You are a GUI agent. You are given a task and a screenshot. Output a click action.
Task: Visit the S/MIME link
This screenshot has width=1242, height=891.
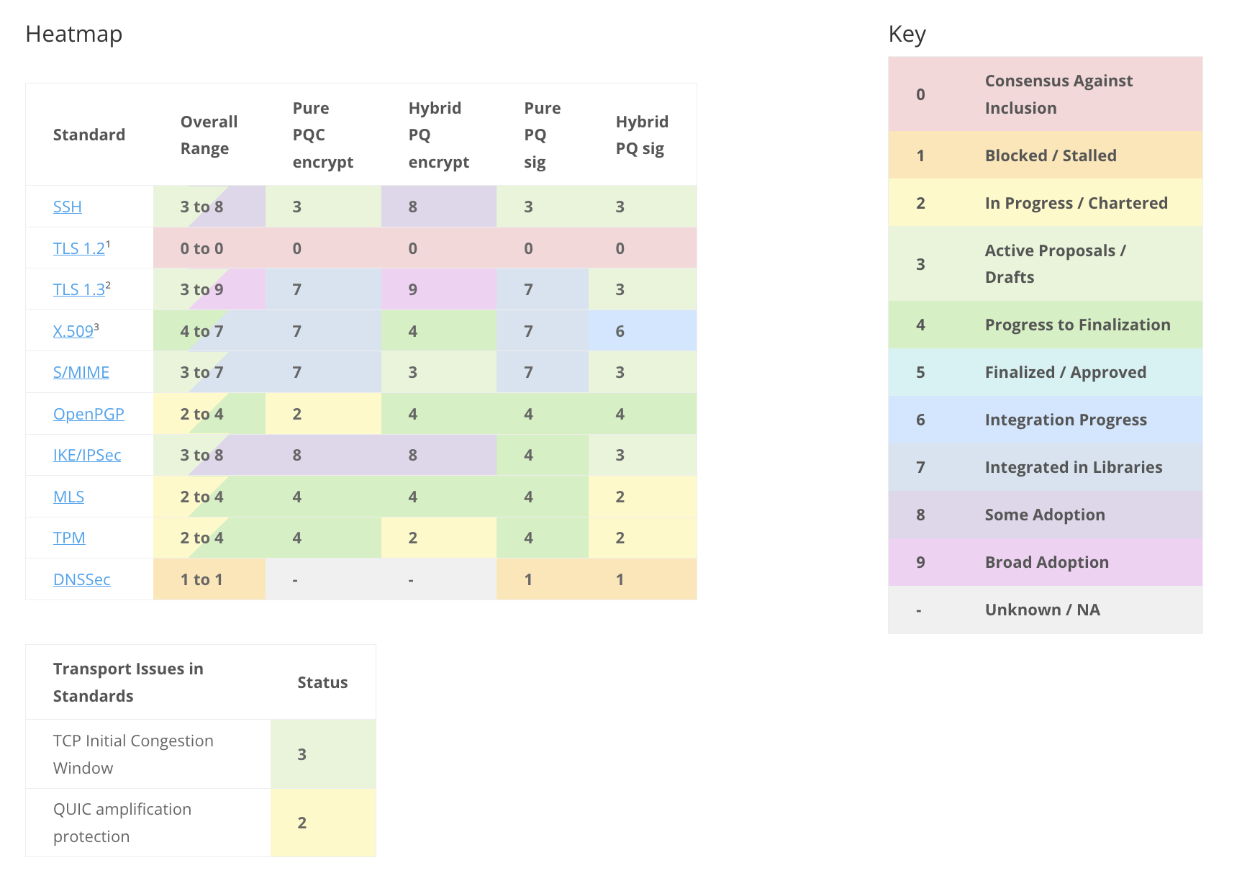pyautogui.click(x=81, y=373)
